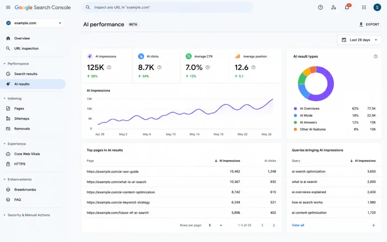The image size is (387, 242).
Task: Open the ai-content-optimization page URL
Action: point(121,192)
